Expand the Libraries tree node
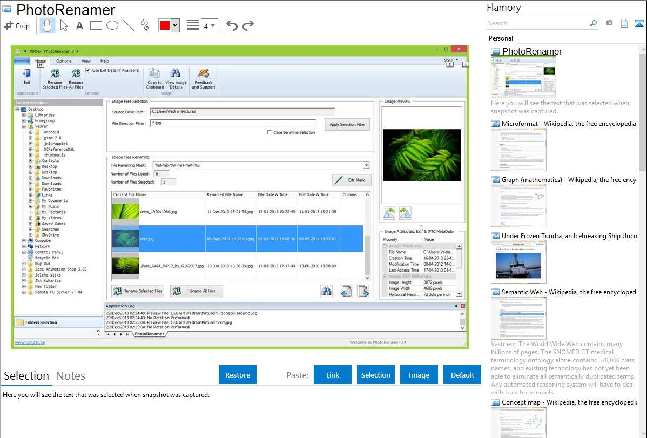The image size is (647, 438). click(24, 115)
